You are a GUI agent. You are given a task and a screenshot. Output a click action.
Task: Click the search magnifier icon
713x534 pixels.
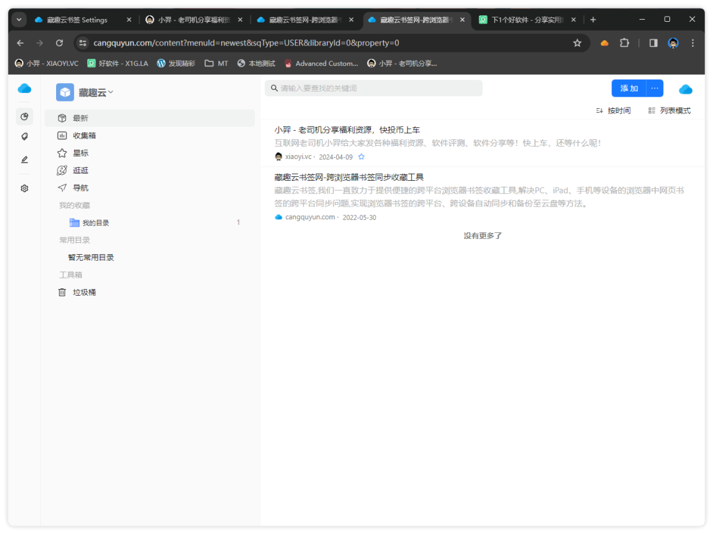[x=274, y=88]
